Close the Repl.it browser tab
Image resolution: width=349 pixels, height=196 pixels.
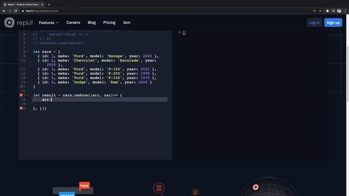[42, 4]
